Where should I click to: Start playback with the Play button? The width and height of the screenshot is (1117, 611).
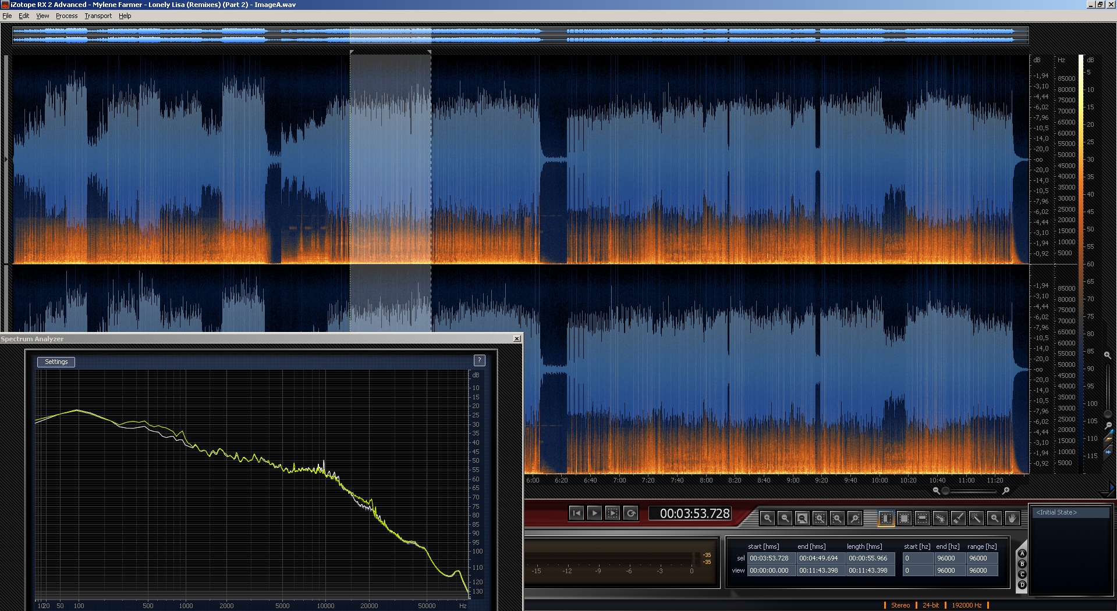pyautogui.click(x=594, y=513)
